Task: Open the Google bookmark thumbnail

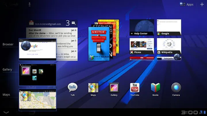Action: pos(169,27)
